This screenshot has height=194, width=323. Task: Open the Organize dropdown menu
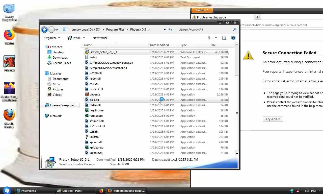pyautogui.click(x=52, y=38)
